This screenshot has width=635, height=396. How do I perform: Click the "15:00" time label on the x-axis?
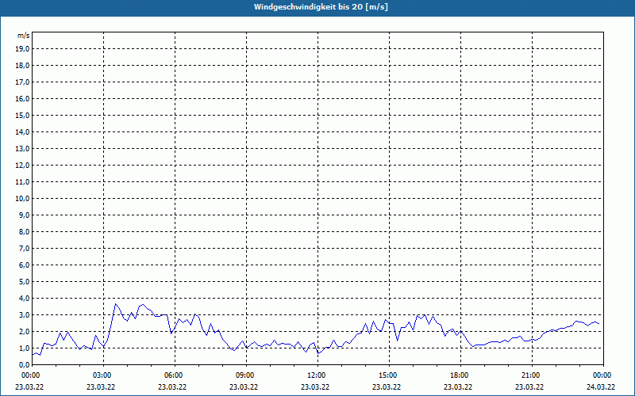(389, 375)
